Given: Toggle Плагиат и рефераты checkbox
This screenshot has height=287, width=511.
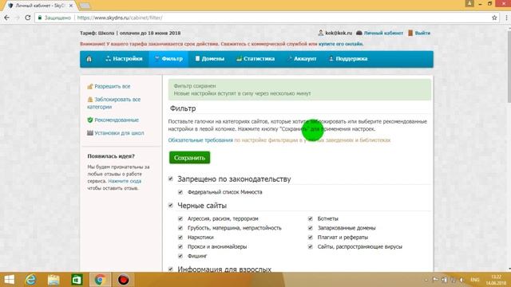Looking at the screenshot, I should point(311,238).
